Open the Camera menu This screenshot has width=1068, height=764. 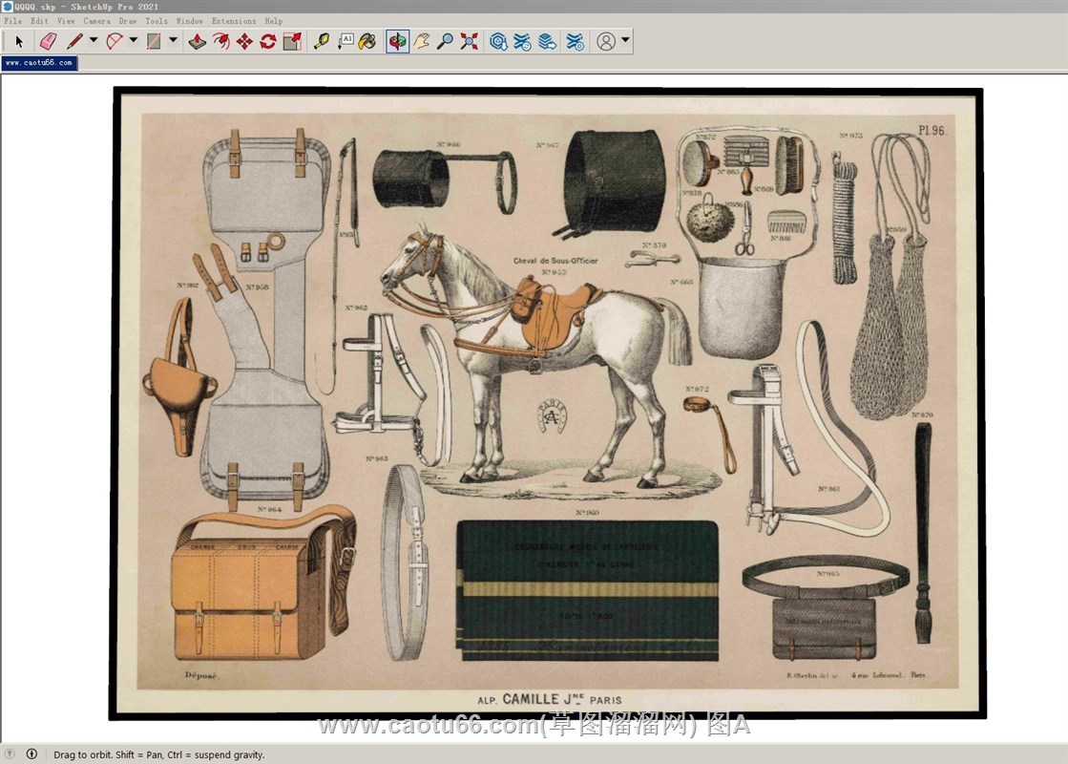pos(96,21)
